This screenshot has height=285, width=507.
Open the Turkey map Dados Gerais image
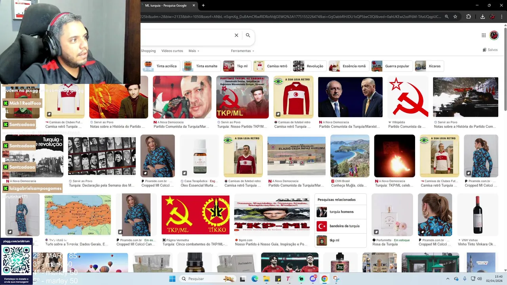click(78, 215)
